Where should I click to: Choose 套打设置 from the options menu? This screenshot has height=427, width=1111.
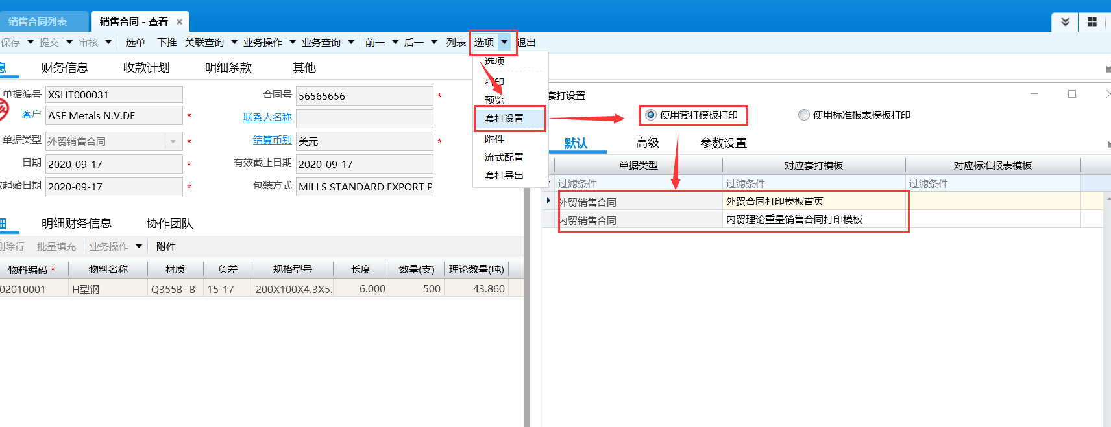[504, 119]
